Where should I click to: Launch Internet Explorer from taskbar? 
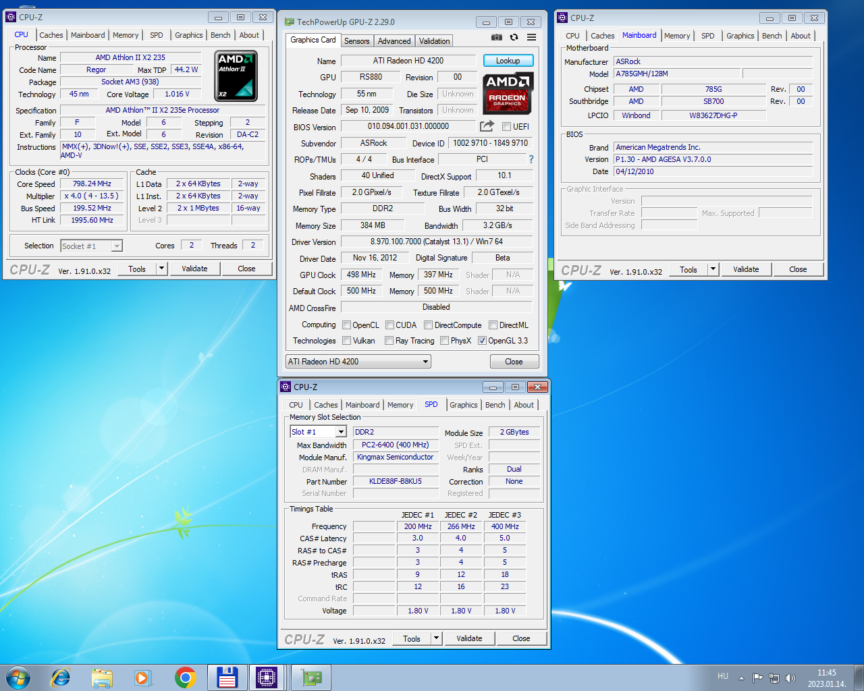pos(61,678)
